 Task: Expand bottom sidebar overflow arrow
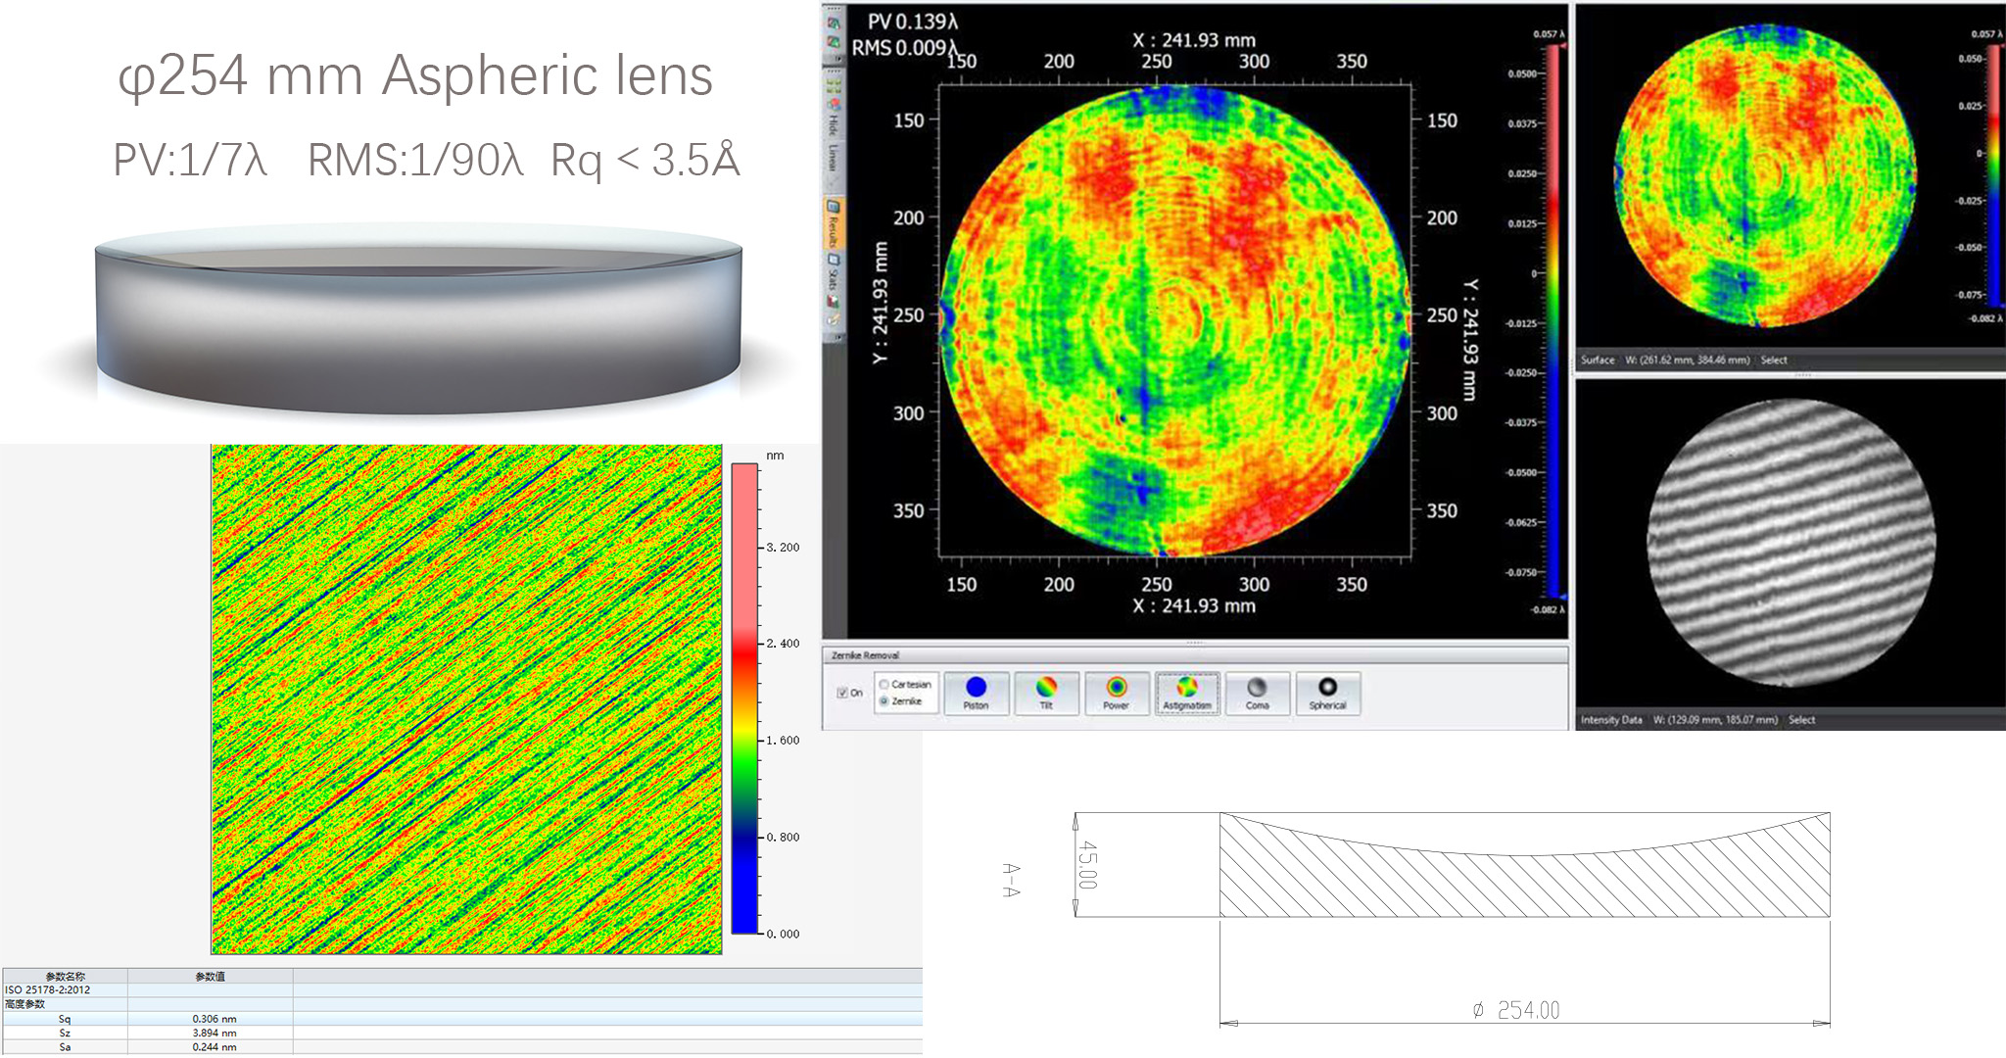tap(838, 335)
